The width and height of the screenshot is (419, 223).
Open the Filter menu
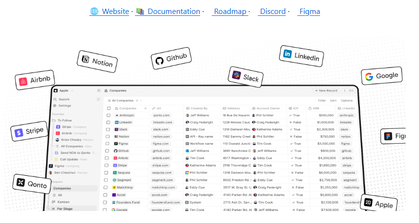[x=322, y=100]
